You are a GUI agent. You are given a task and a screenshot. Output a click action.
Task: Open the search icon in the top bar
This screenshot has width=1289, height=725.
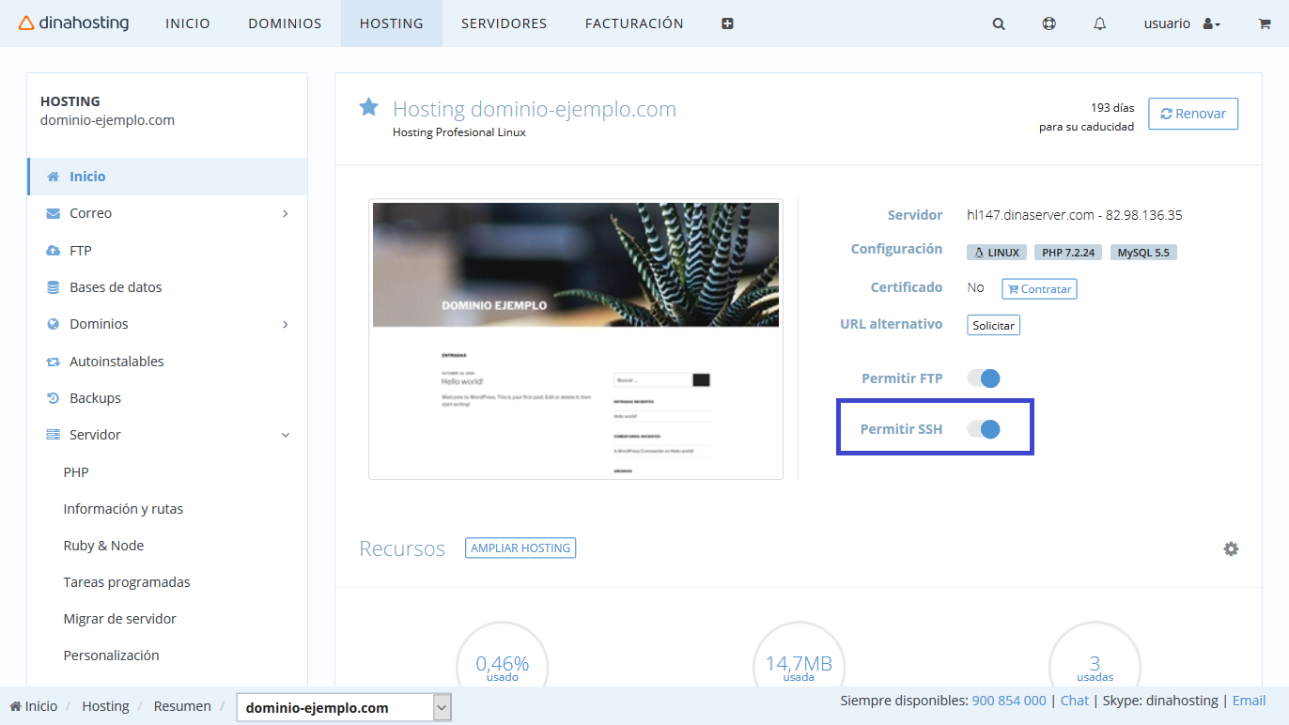(998, 23)
